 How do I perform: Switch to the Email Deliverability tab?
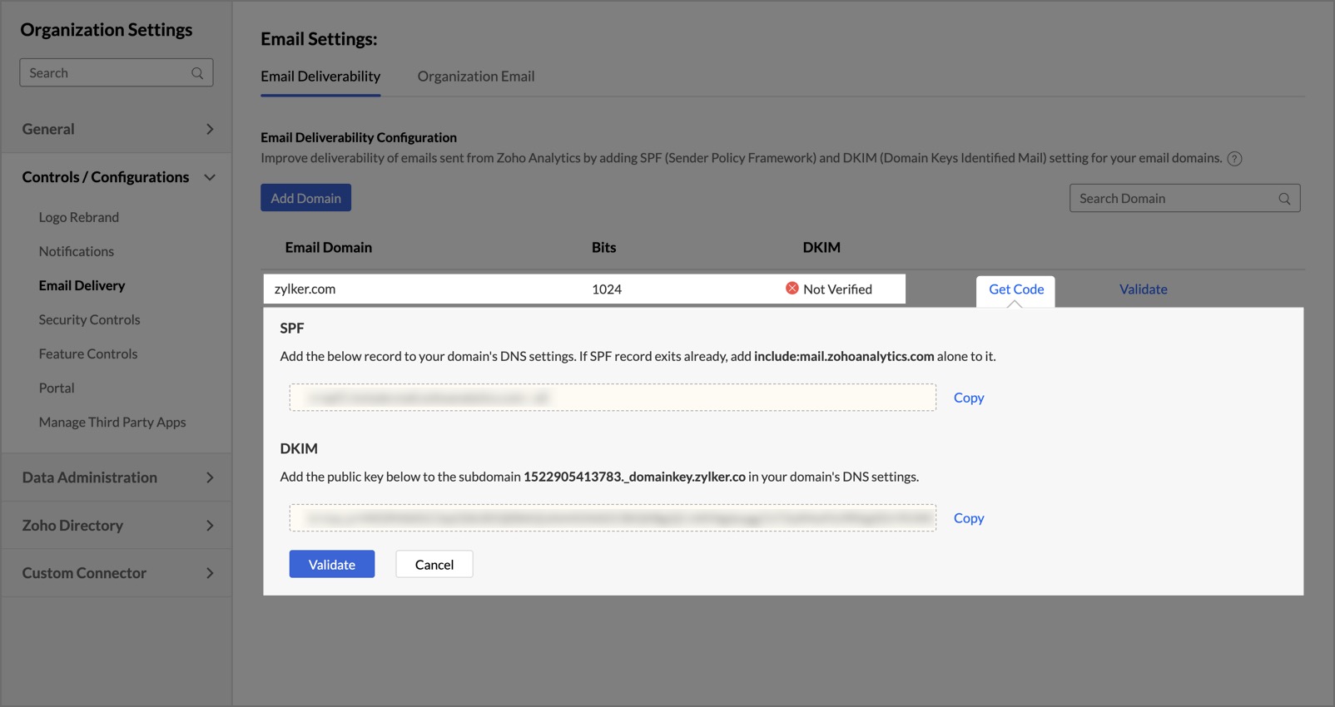[320, 77]
